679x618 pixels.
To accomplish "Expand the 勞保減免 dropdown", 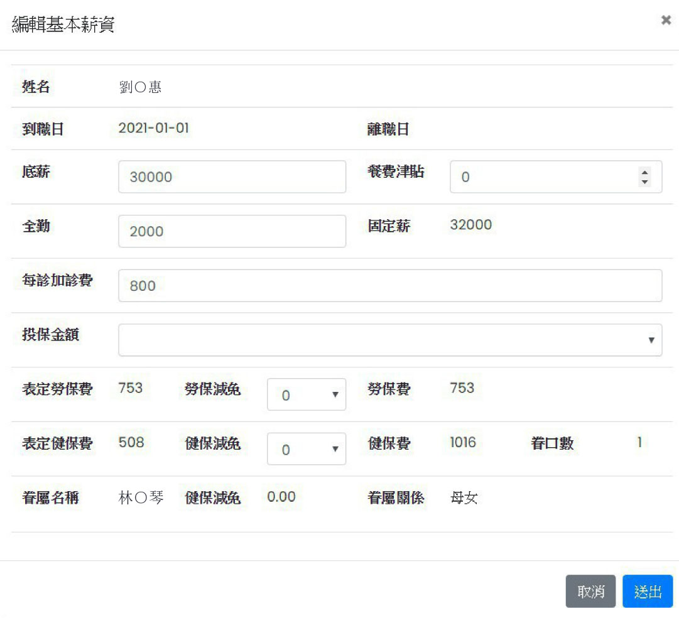I will coord(306,394).
